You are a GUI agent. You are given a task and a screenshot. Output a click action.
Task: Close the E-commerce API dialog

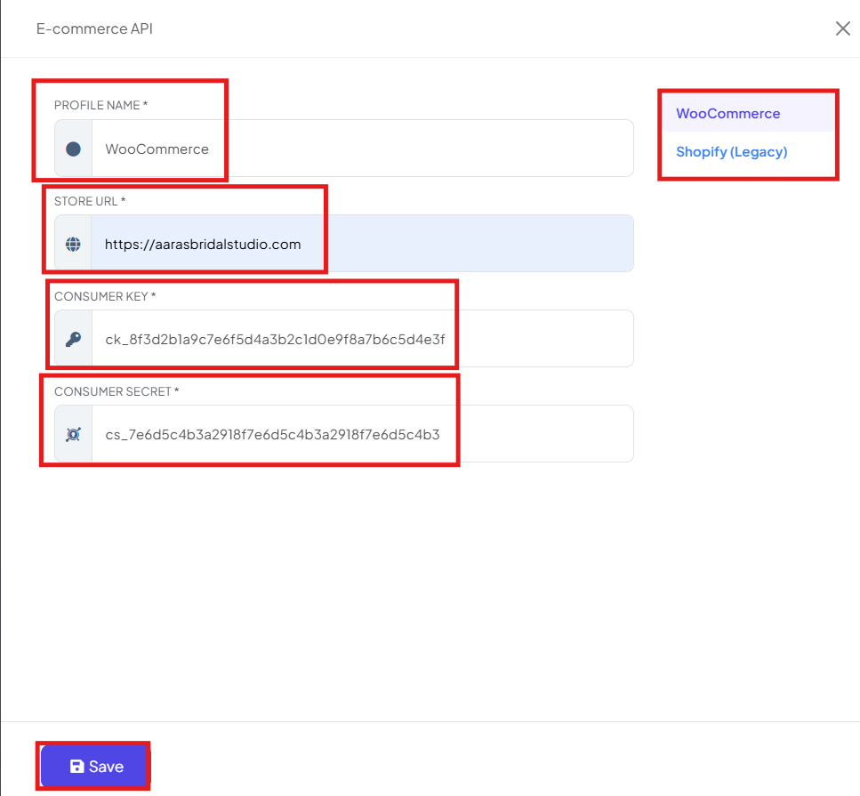pyautogui.click(x=842, y=28)
